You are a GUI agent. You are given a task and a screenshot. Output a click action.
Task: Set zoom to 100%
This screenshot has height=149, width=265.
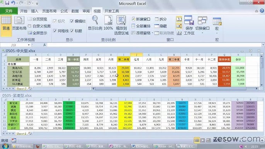[x=108, y=23]
